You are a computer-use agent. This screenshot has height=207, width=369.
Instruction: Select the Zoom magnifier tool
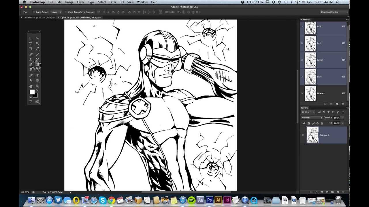click(x=37, y=86)
